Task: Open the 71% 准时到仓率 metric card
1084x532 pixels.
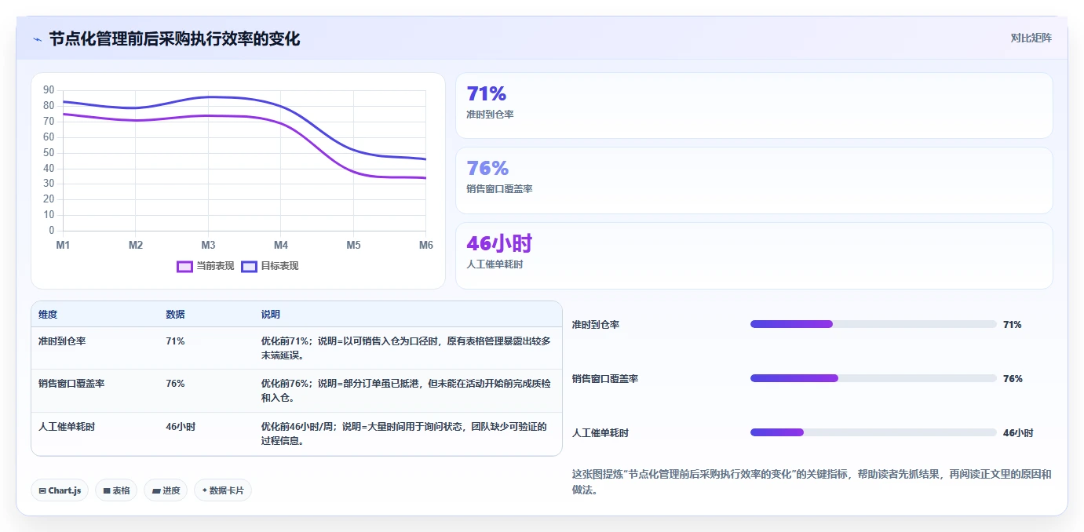Action: click(754, 106)
